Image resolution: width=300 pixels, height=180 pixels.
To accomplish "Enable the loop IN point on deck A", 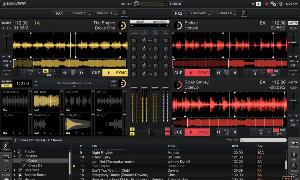I will click(x=45, y=71).
